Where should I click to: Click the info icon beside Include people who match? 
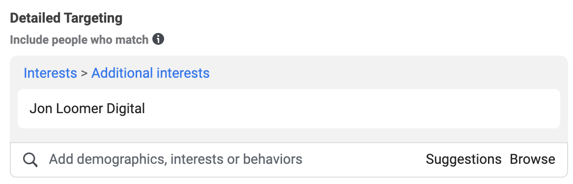click(158, 39)
